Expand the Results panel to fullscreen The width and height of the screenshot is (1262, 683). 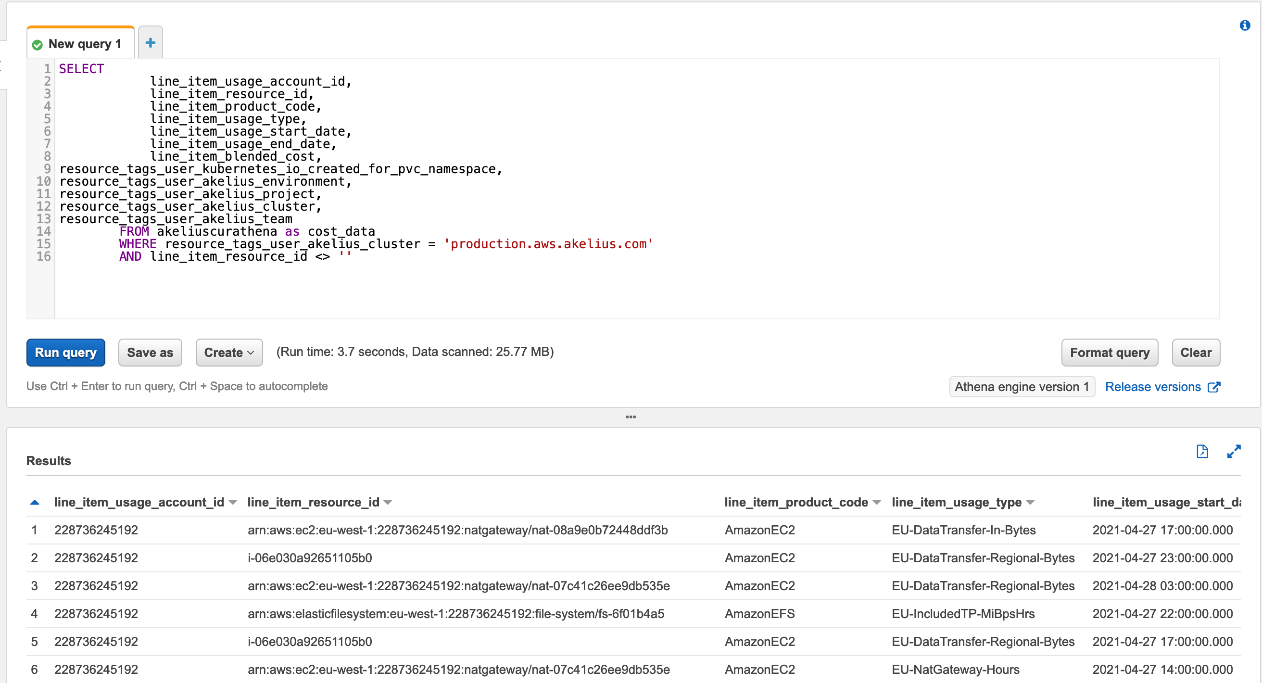point(1235,451)
